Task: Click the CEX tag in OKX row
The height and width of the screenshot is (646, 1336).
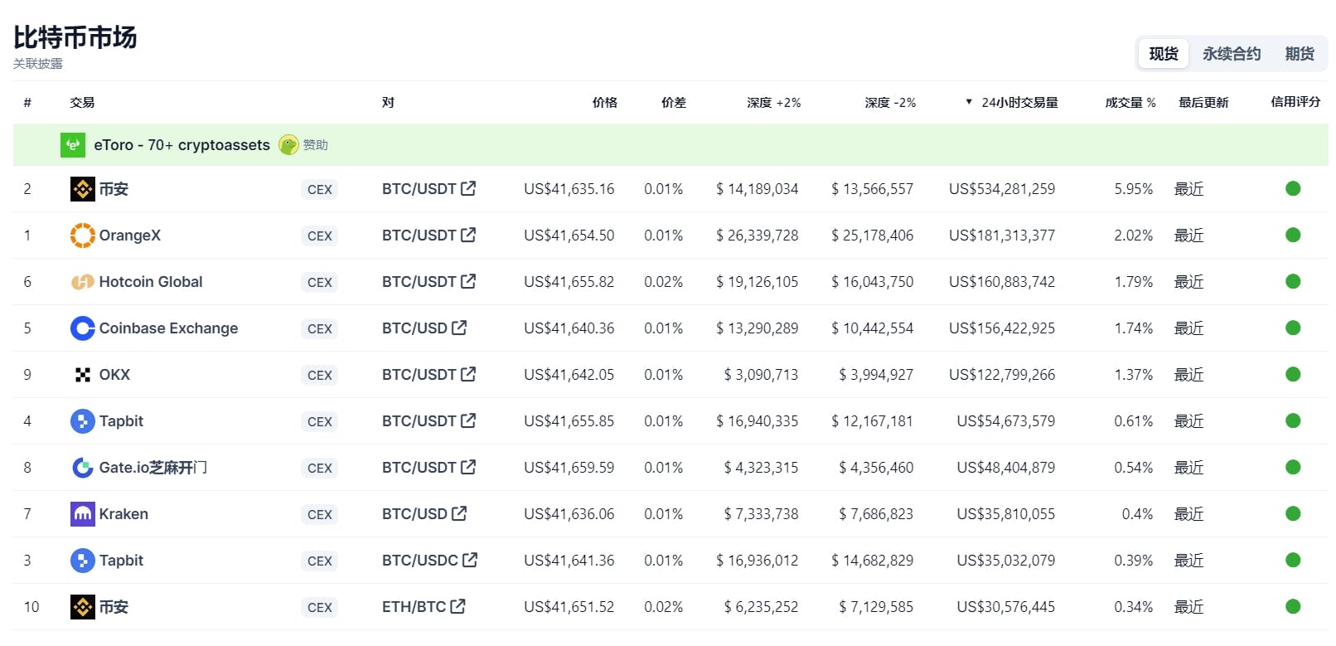Action: (319, 375)
